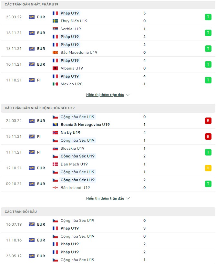
Task: Select the Thụy Điển U19 flag icon
Action: [x=55, y=21]
